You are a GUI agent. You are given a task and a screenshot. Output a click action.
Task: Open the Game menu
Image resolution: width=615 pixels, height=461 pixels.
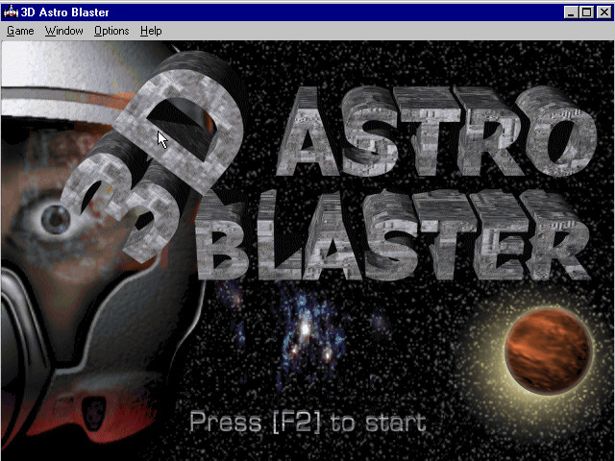tap(20, 31)
